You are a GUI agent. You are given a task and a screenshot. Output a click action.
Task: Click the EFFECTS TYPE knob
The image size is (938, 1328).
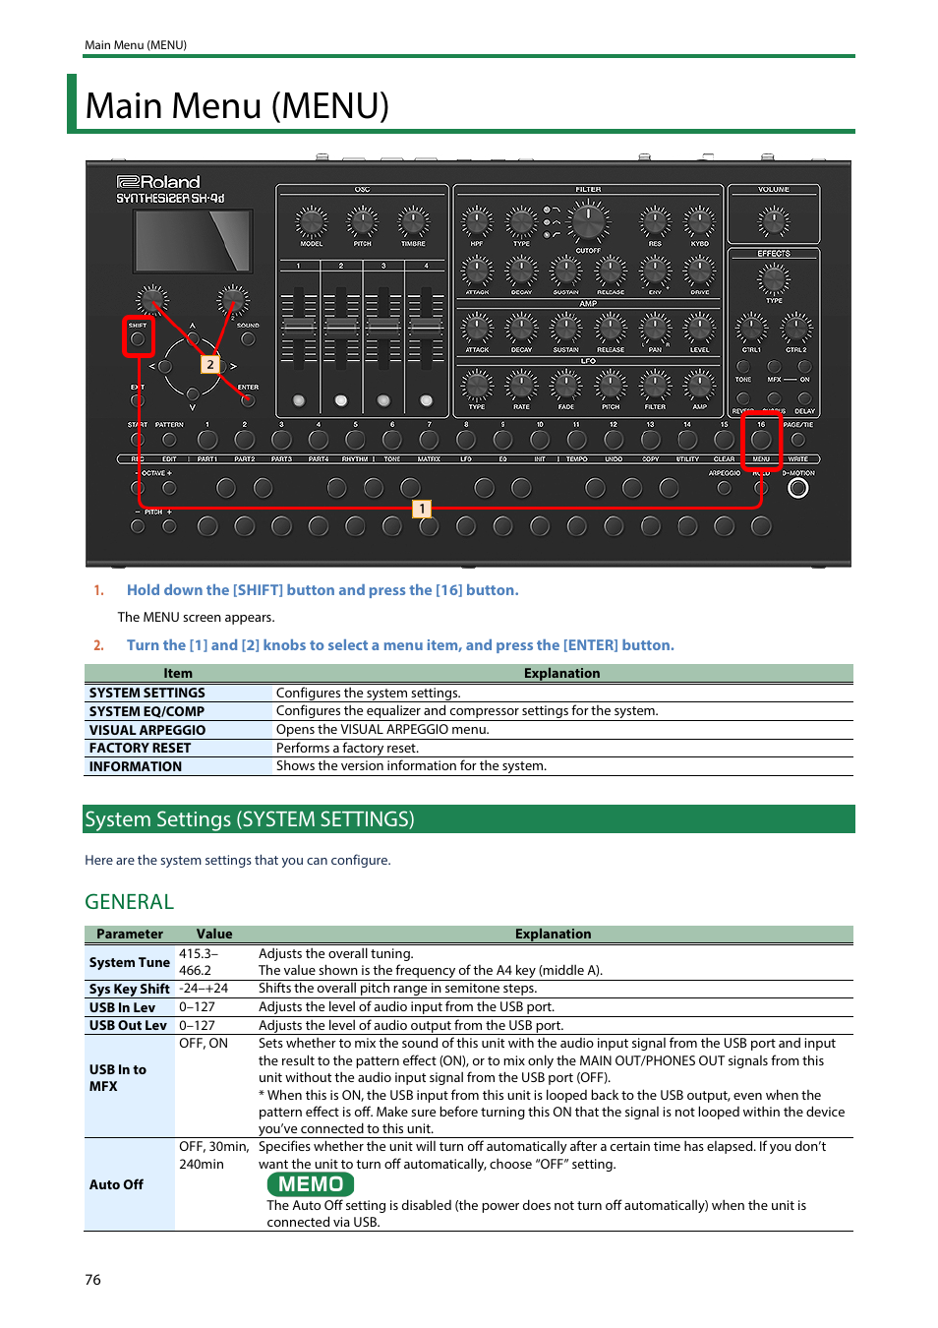click(x=774, y=279)
